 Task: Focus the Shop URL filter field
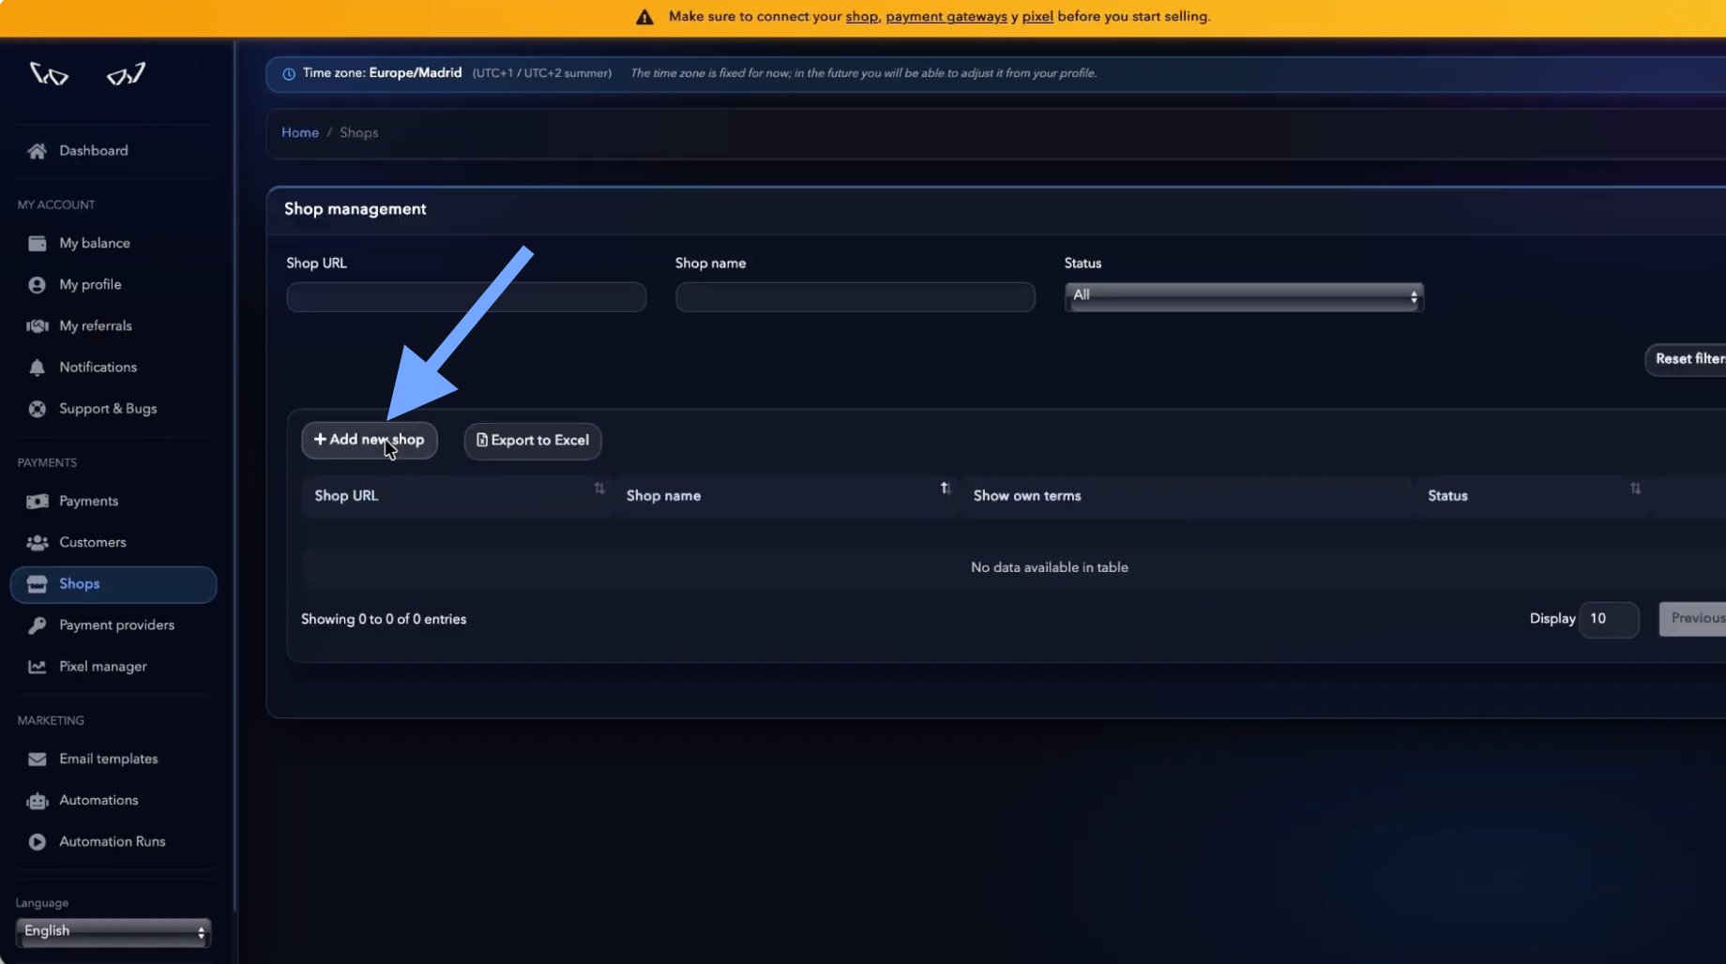coord(466,297)
